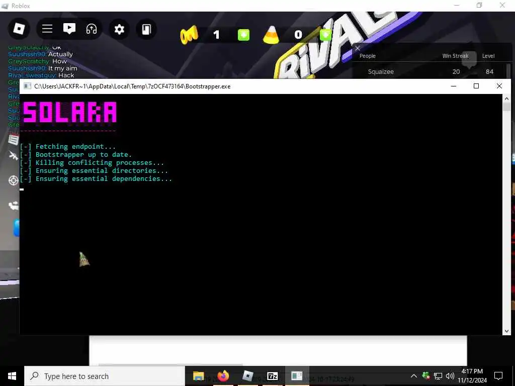Image resolution: width=515 pixels, height=386 pixels.
Task: Open the network tray icon
Action: pyautogui.click(x=438, y=376)
